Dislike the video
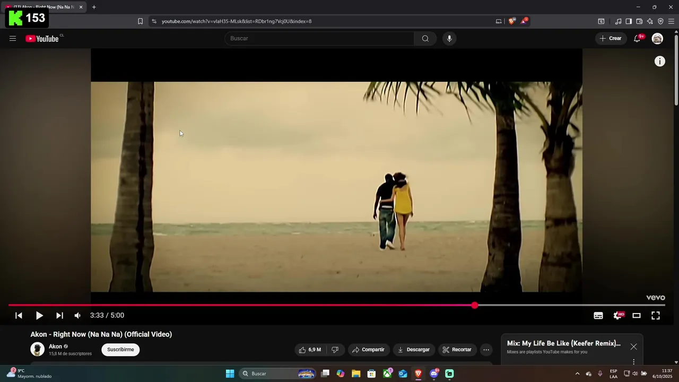The image size is (679, 382). pyautogui.click(x=335, y=350)
